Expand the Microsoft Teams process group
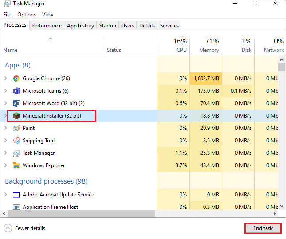Image resolution: width=286 pixels, height=239 pixels. pos(5,91)
